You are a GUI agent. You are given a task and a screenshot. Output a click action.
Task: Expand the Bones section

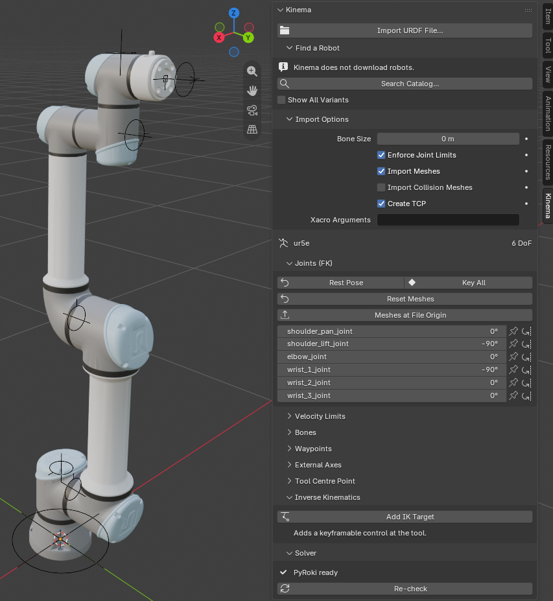[289, 432]
